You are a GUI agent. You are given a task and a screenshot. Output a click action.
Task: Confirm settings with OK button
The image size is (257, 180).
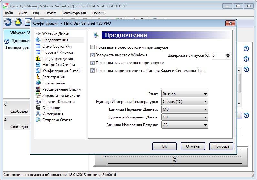click(164, 146)
